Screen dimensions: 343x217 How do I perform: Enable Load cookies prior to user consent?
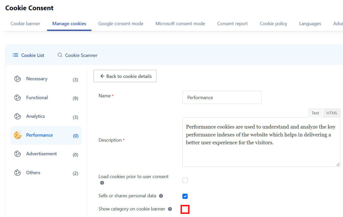coord(185,180)
